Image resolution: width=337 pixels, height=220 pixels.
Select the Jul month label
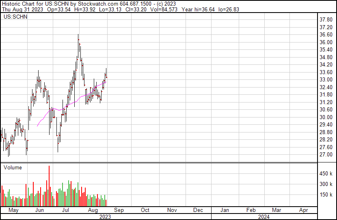[x=66, y=210]
